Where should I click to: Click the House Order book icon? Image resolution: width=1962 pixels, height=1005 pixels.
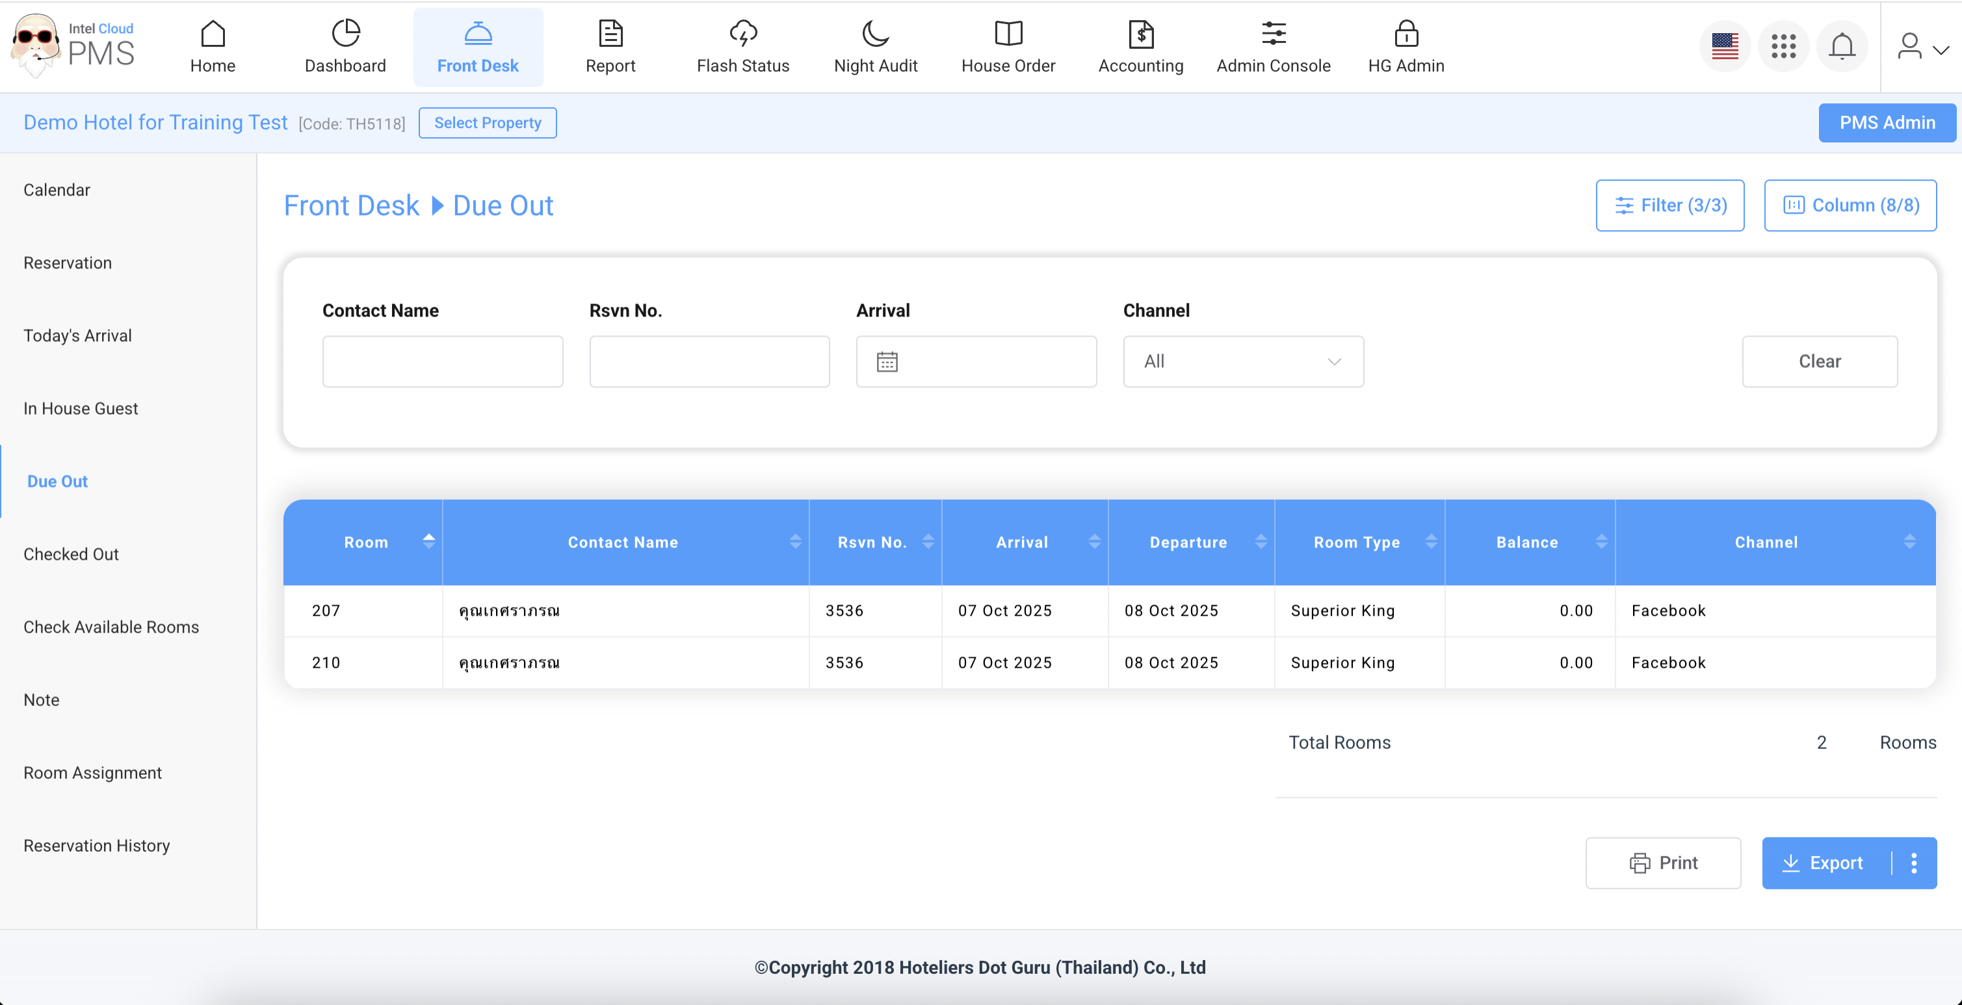tap(1008, 34)
